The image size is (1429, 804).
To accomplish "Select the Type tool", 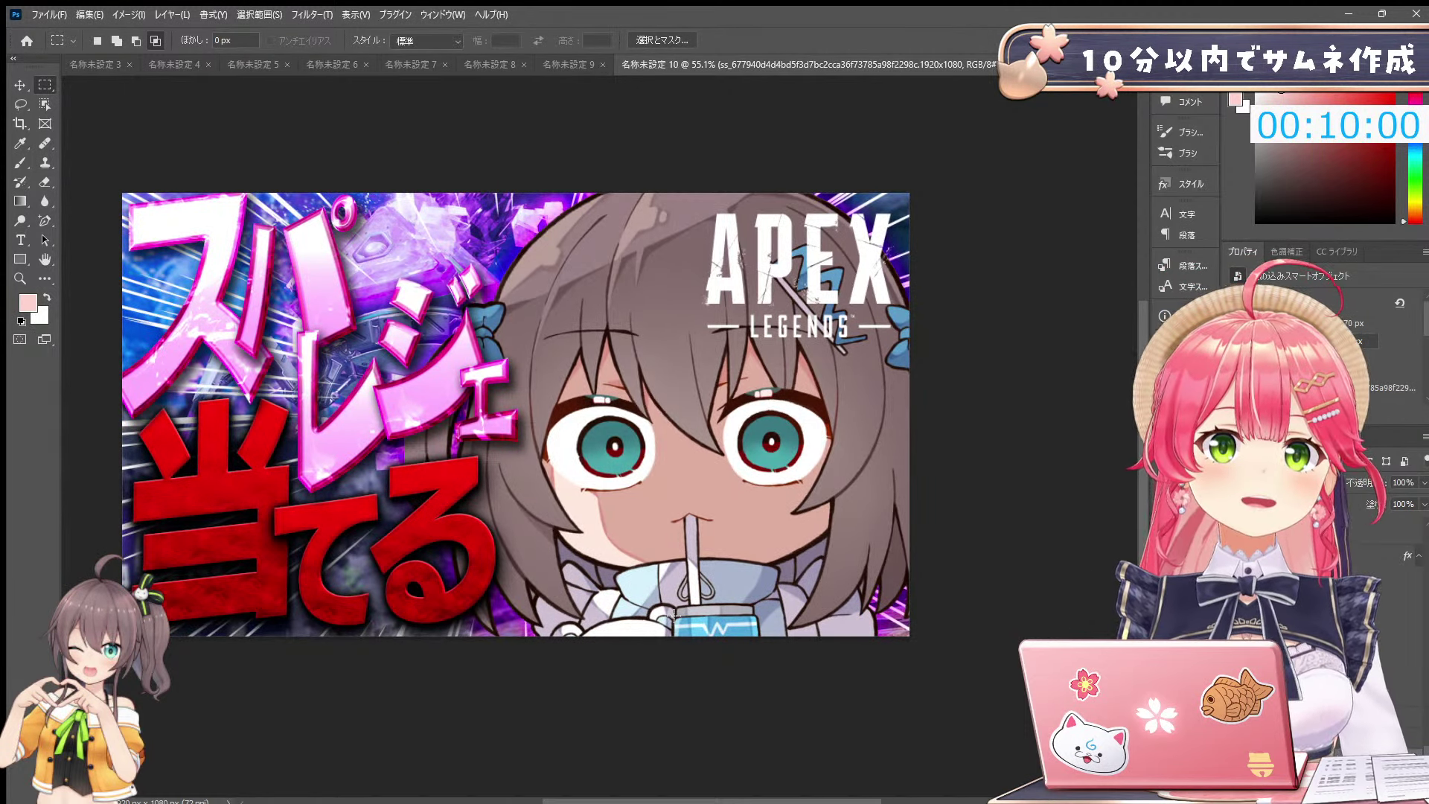I will (x=20, y=240).
